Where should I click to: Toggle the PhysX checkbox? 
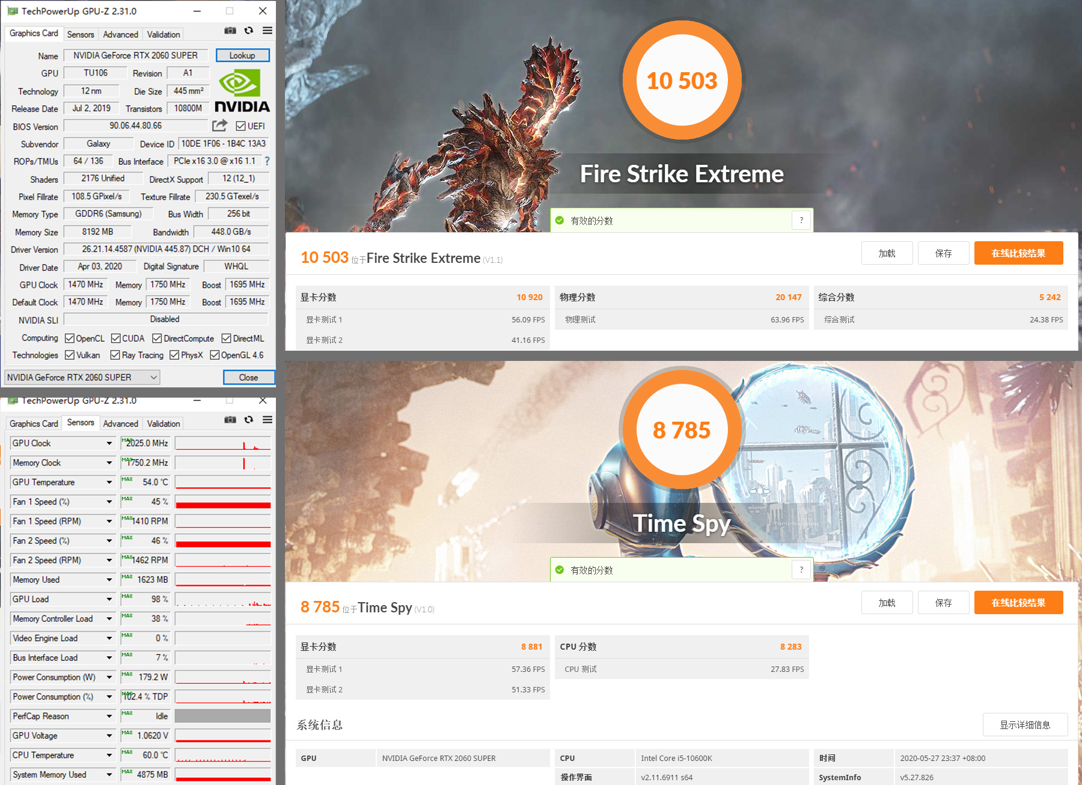tap(174, 355)
